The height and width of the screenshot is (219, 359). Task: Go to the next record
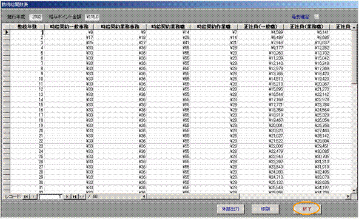67,197
